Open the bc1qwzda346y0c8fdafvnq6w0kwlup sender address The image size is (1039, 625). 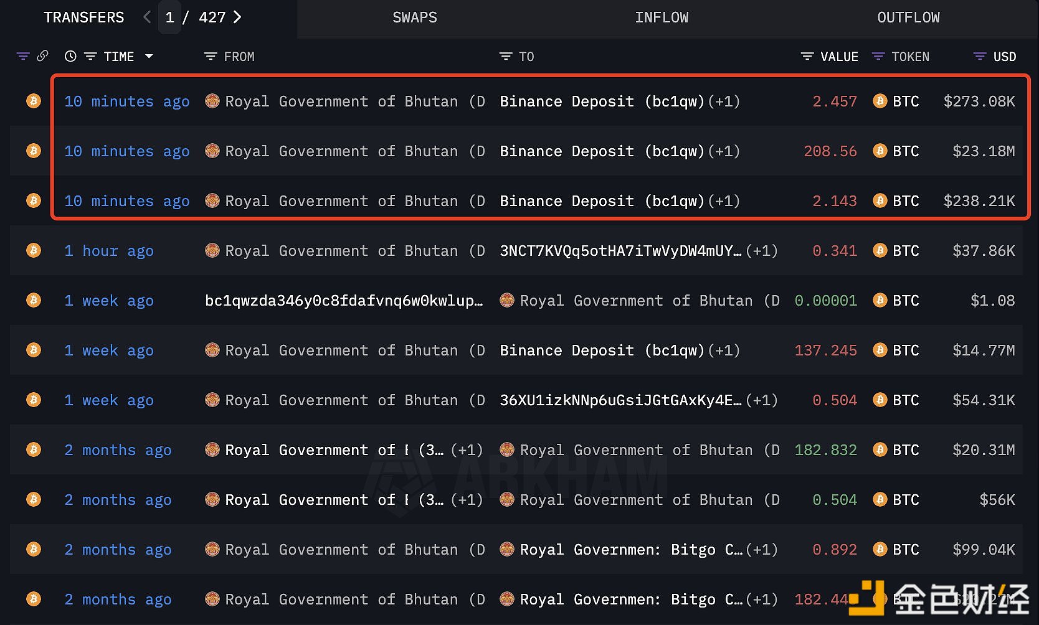click(344, 301)
